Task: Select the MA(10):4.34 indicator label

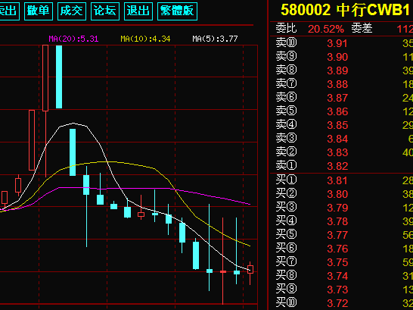Action: 145,39
